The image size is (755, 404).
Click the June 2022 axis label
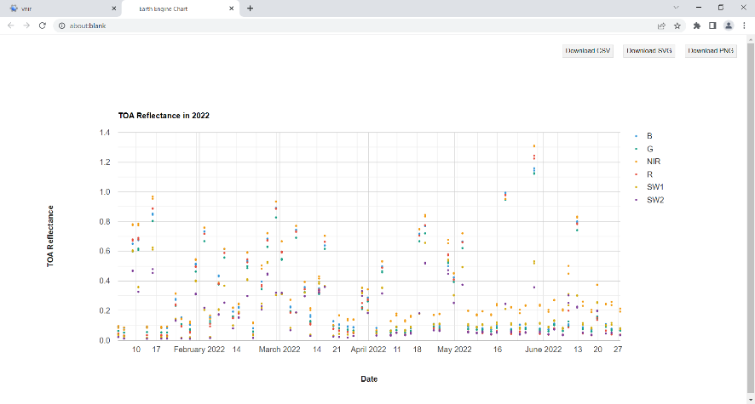pos(543,350)
